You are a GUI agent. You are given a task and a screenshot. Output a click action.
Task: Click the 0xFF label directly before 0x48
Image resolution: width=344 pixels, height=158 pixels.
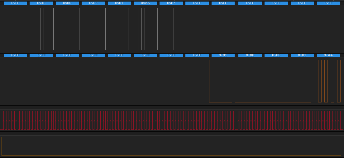coord(15,3)
